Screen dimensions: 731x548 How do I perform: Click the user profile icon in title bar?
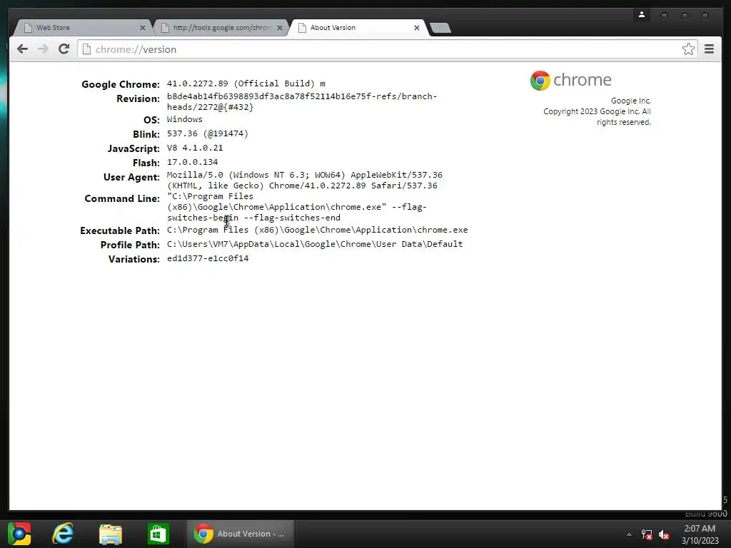642,15
